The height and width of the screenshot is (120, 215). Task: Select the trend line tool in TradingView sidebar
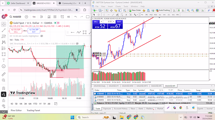[4, 30]
